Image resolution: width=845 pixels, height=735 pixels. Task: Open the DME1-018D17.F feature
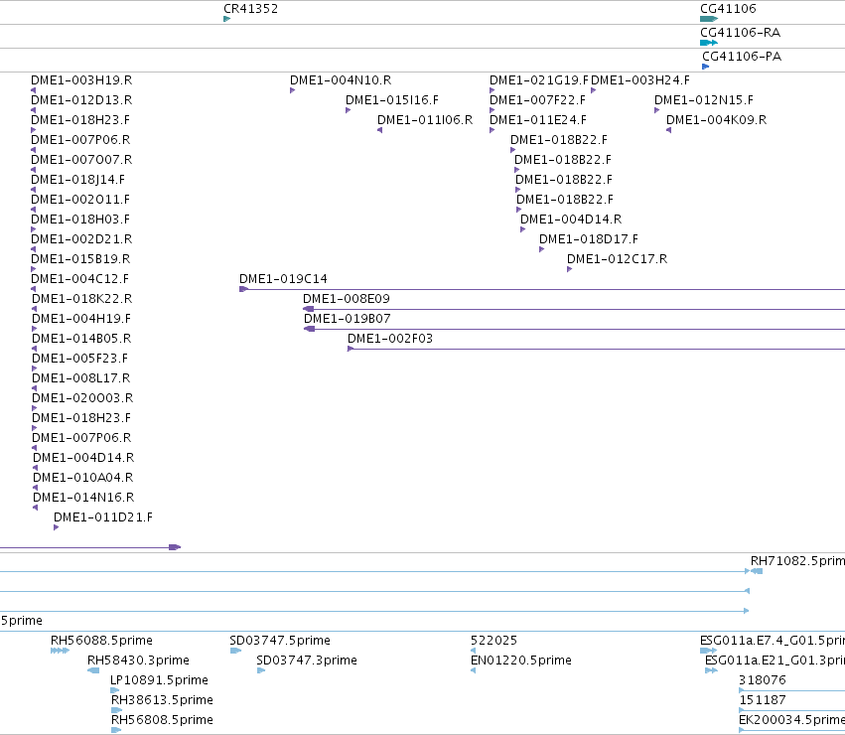tap(589, 239)
